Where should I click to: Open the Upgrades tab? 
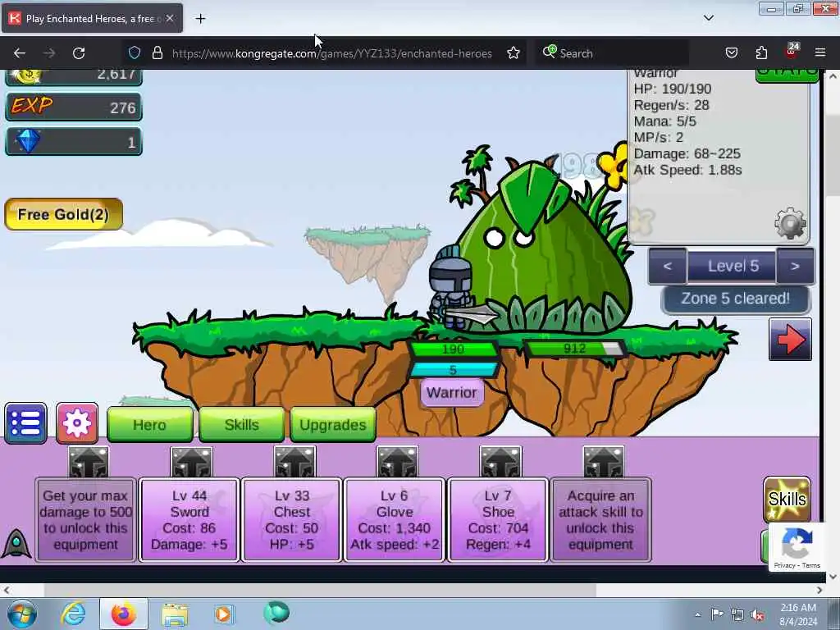coord(333,425)
